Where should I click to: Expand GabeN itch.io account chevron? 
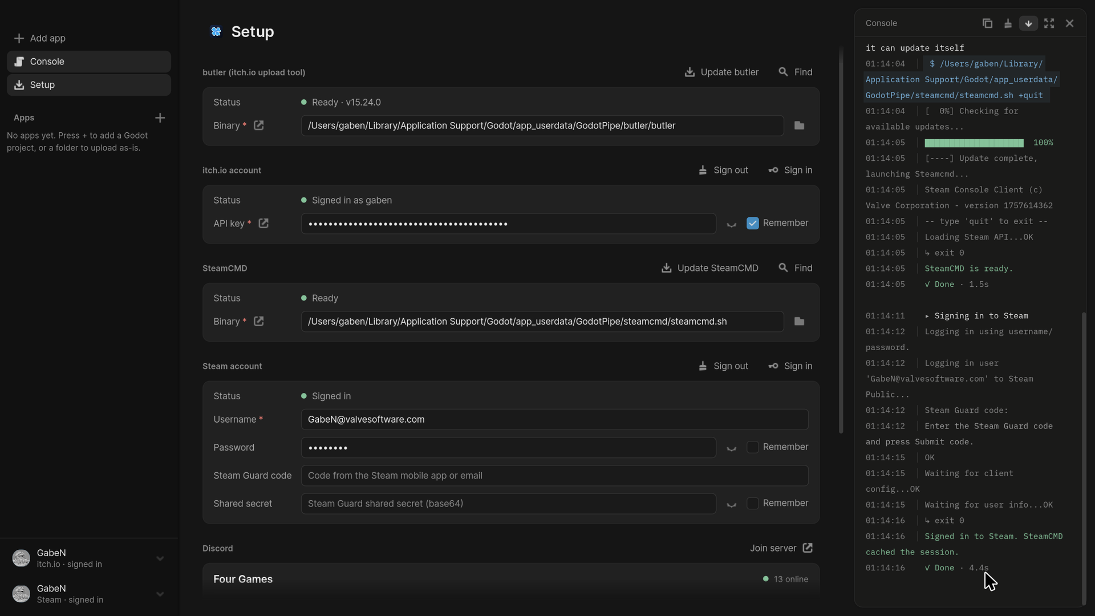160,559
